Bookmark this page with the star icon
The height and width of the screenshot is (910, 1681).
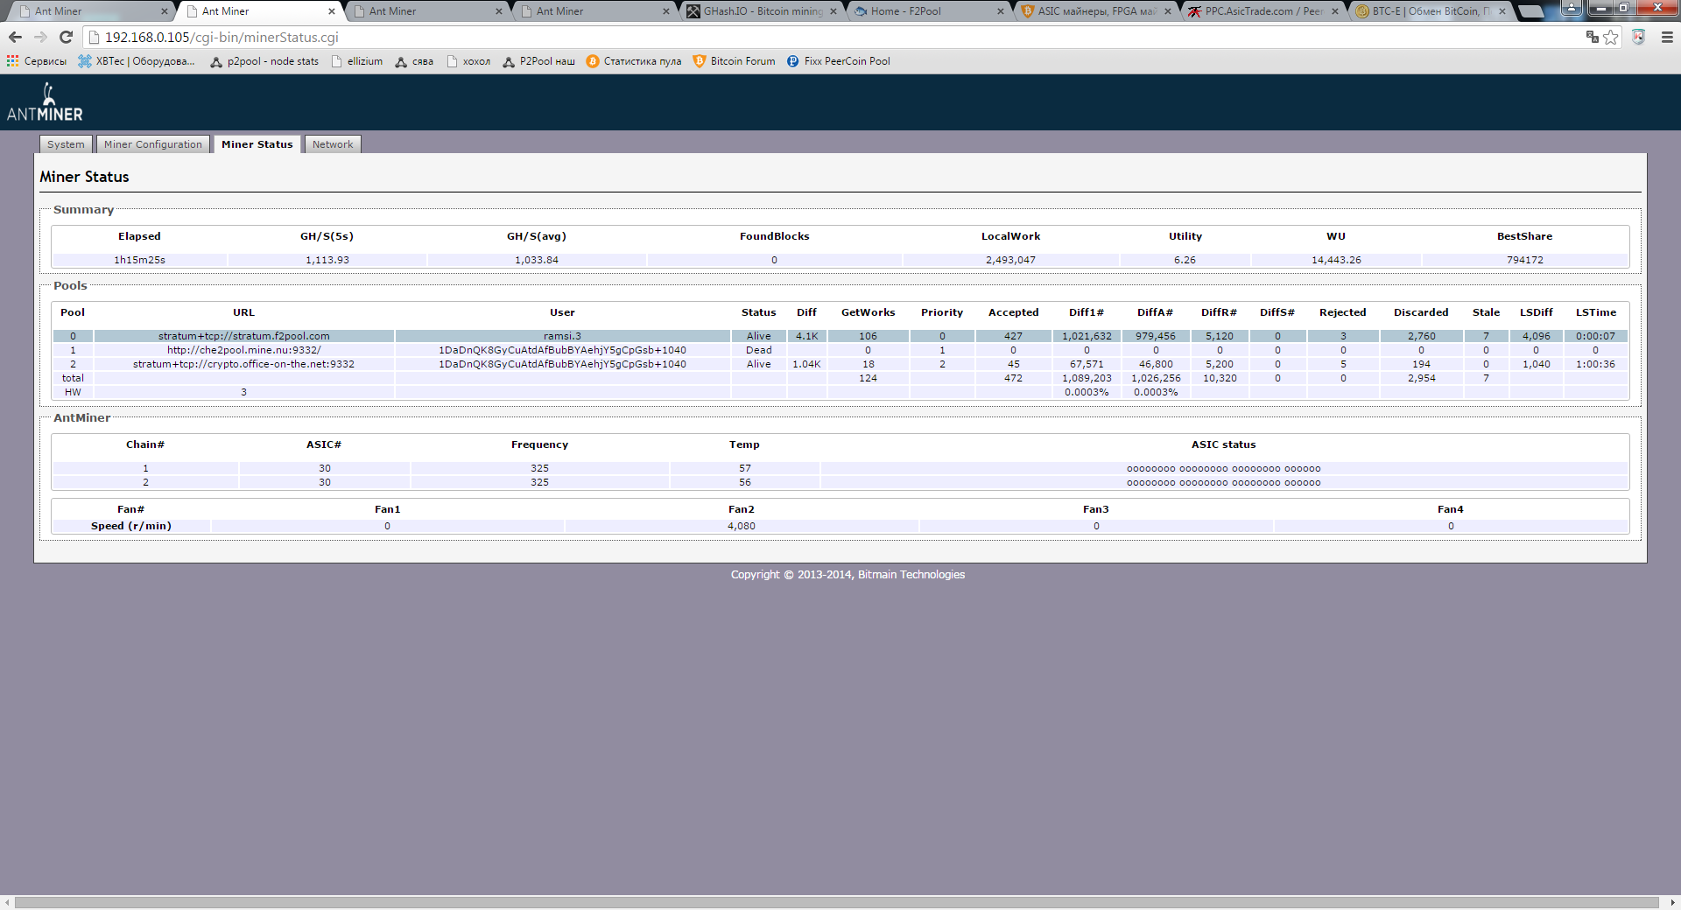point(1611,37)
